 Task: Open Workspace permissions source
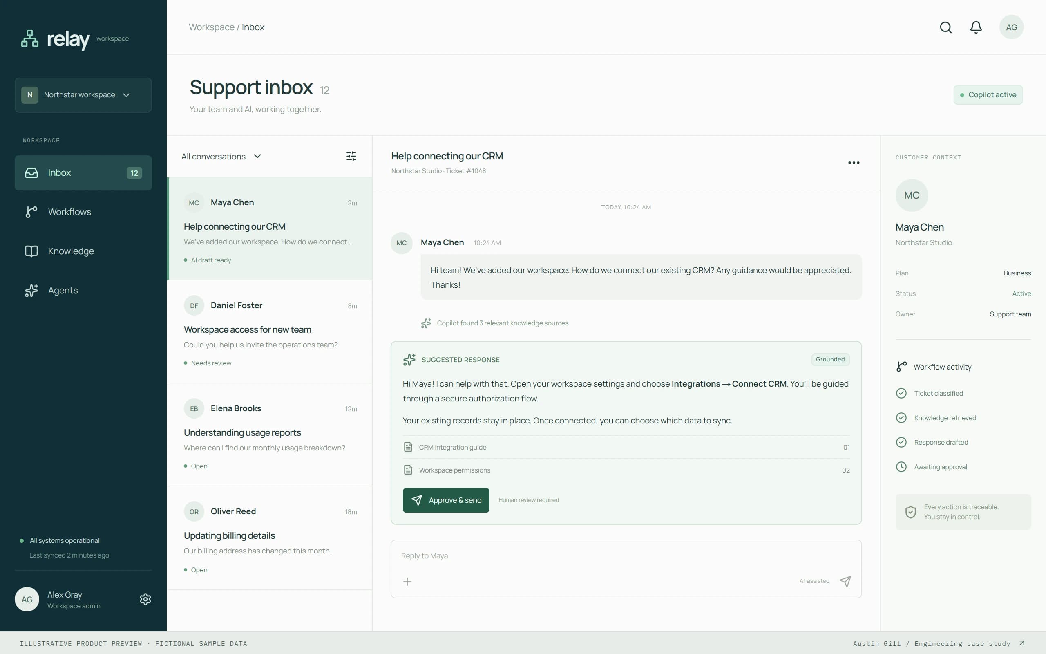click(x=626, y=470)
